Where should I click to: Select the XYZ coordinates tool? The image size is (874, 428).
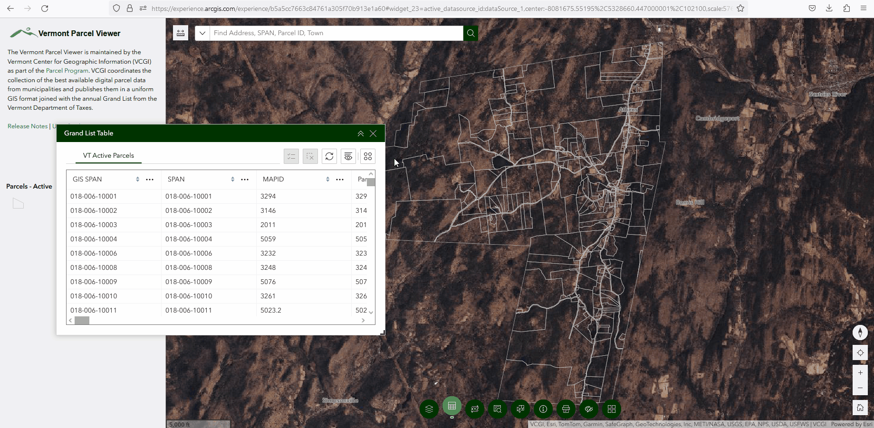coord(475,409)
